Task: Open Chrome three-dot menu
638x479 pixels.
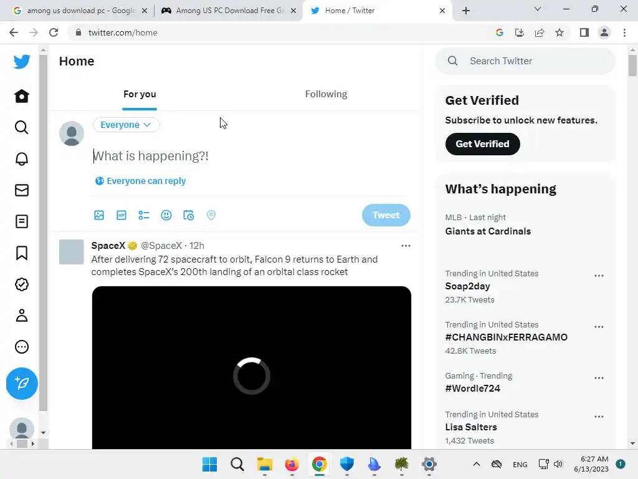Action: (624, 32)
